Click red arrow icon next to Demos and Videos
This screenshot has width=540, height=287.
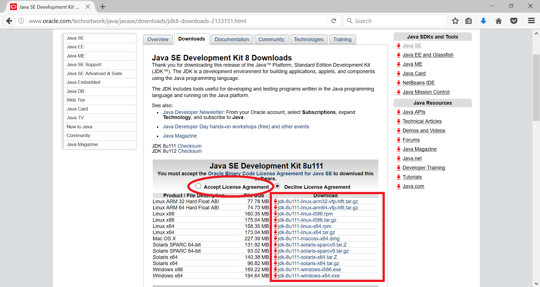point(399,131)
